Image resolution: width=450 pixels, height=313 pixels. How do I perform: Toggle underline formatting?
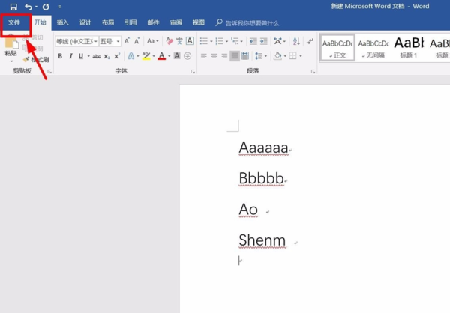[x=81, y=56]
